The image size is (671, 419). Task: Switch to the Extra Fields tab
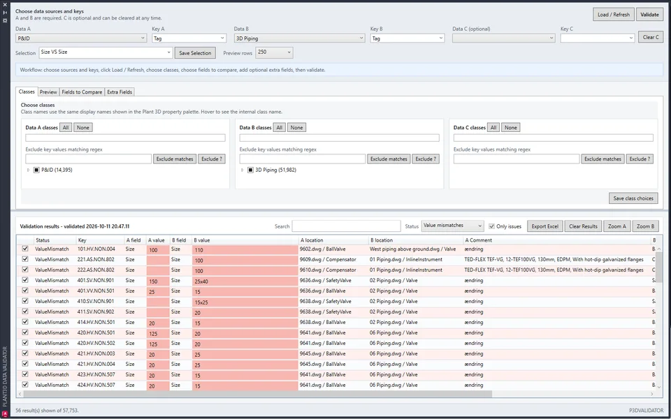tap(120, 92)
